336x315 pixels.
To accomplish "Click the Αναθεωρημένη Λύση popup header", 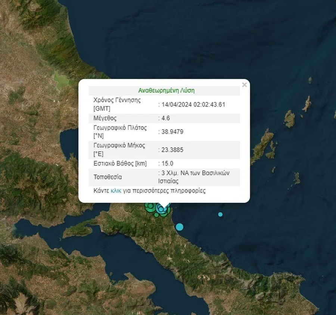I will coord(166,90).
